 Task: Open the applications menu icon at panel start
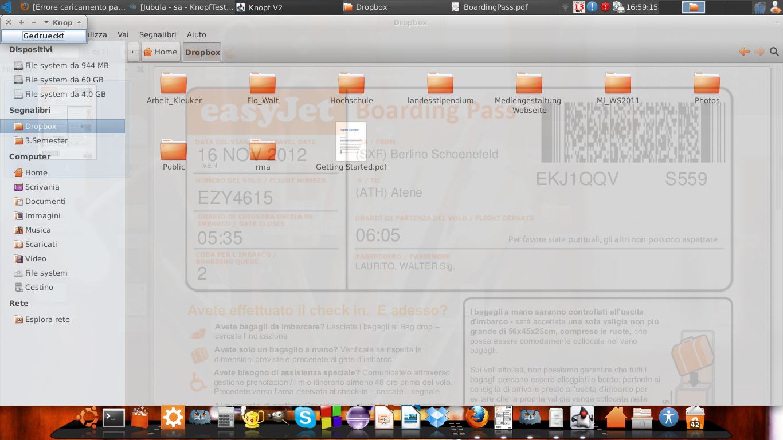7,7
